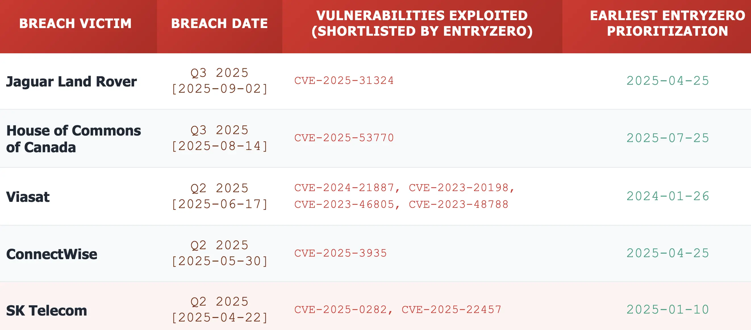Click the 2024-01-26 prioritization date
Viewport: 751px width, 330px height.
coord(667,196)
